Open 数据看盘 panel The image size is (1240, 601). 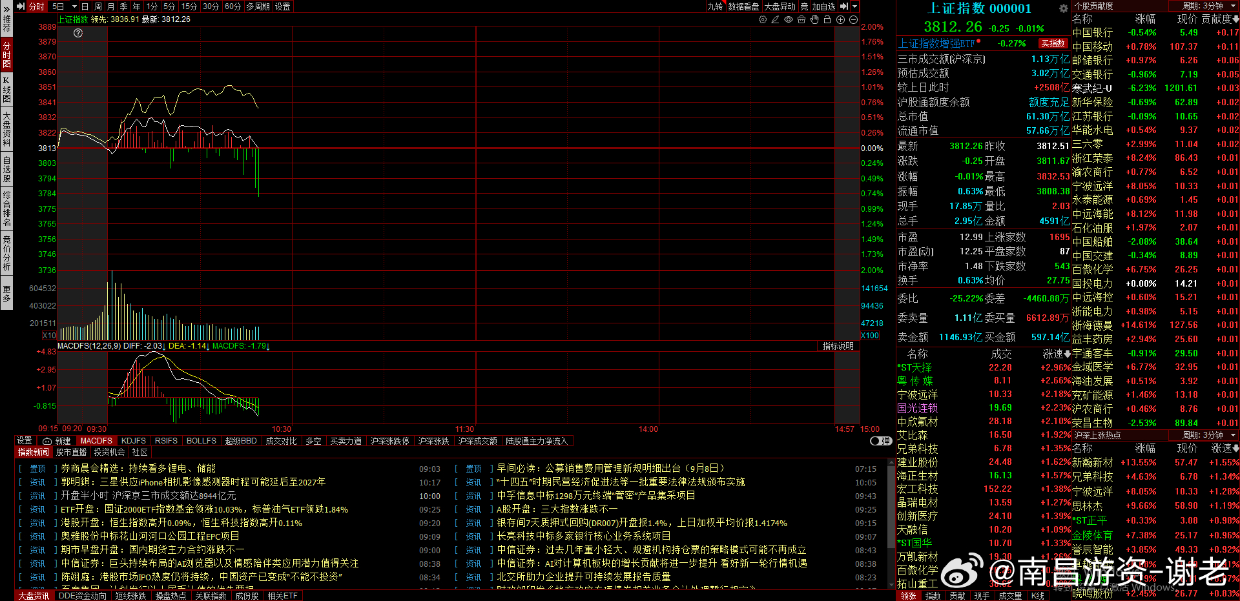pos(744,6)
